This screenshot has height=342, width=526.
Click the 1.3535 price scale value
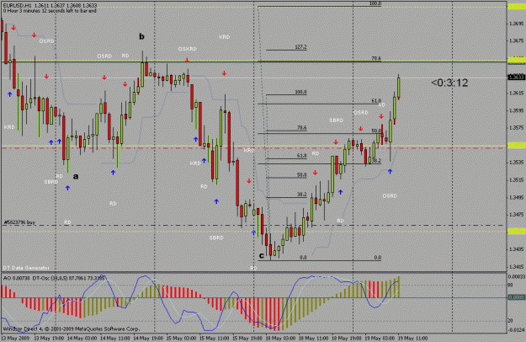click(x=516, y=163)
